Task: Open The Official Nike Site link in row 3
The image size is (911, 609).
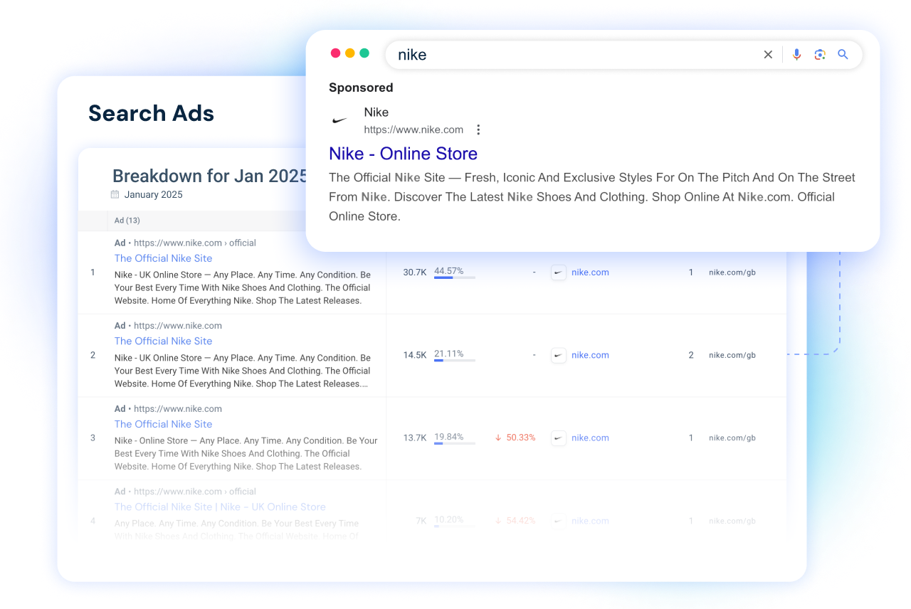Action: pos(163,424)
